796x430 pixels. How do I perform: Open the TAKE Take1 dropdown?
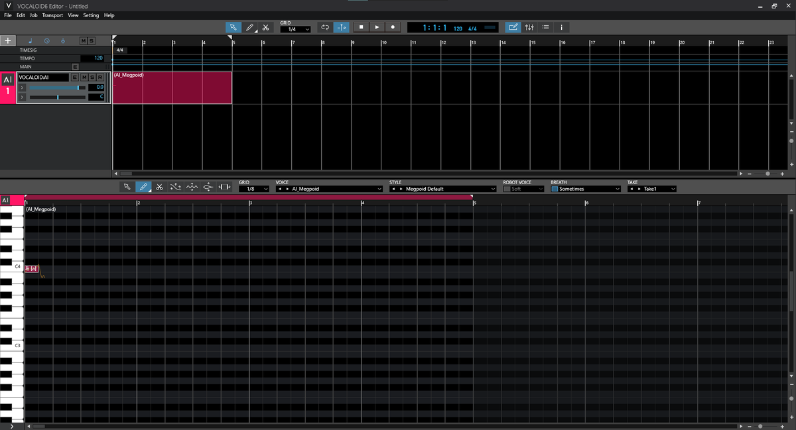pos(652,189)
